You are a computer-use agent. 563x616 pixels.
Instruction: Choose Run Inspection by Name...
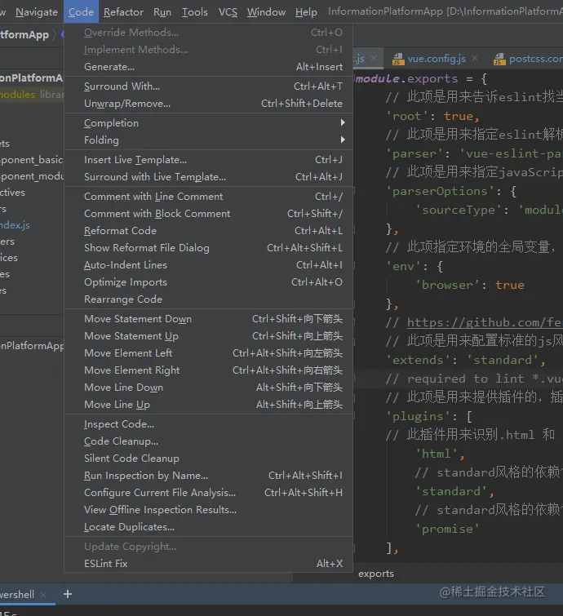coord(208,476)
